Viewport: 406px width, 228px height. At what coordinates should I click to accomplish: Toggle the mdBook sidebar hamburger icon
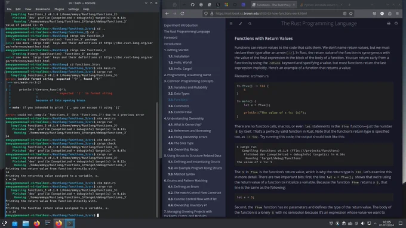click(231, 23)
